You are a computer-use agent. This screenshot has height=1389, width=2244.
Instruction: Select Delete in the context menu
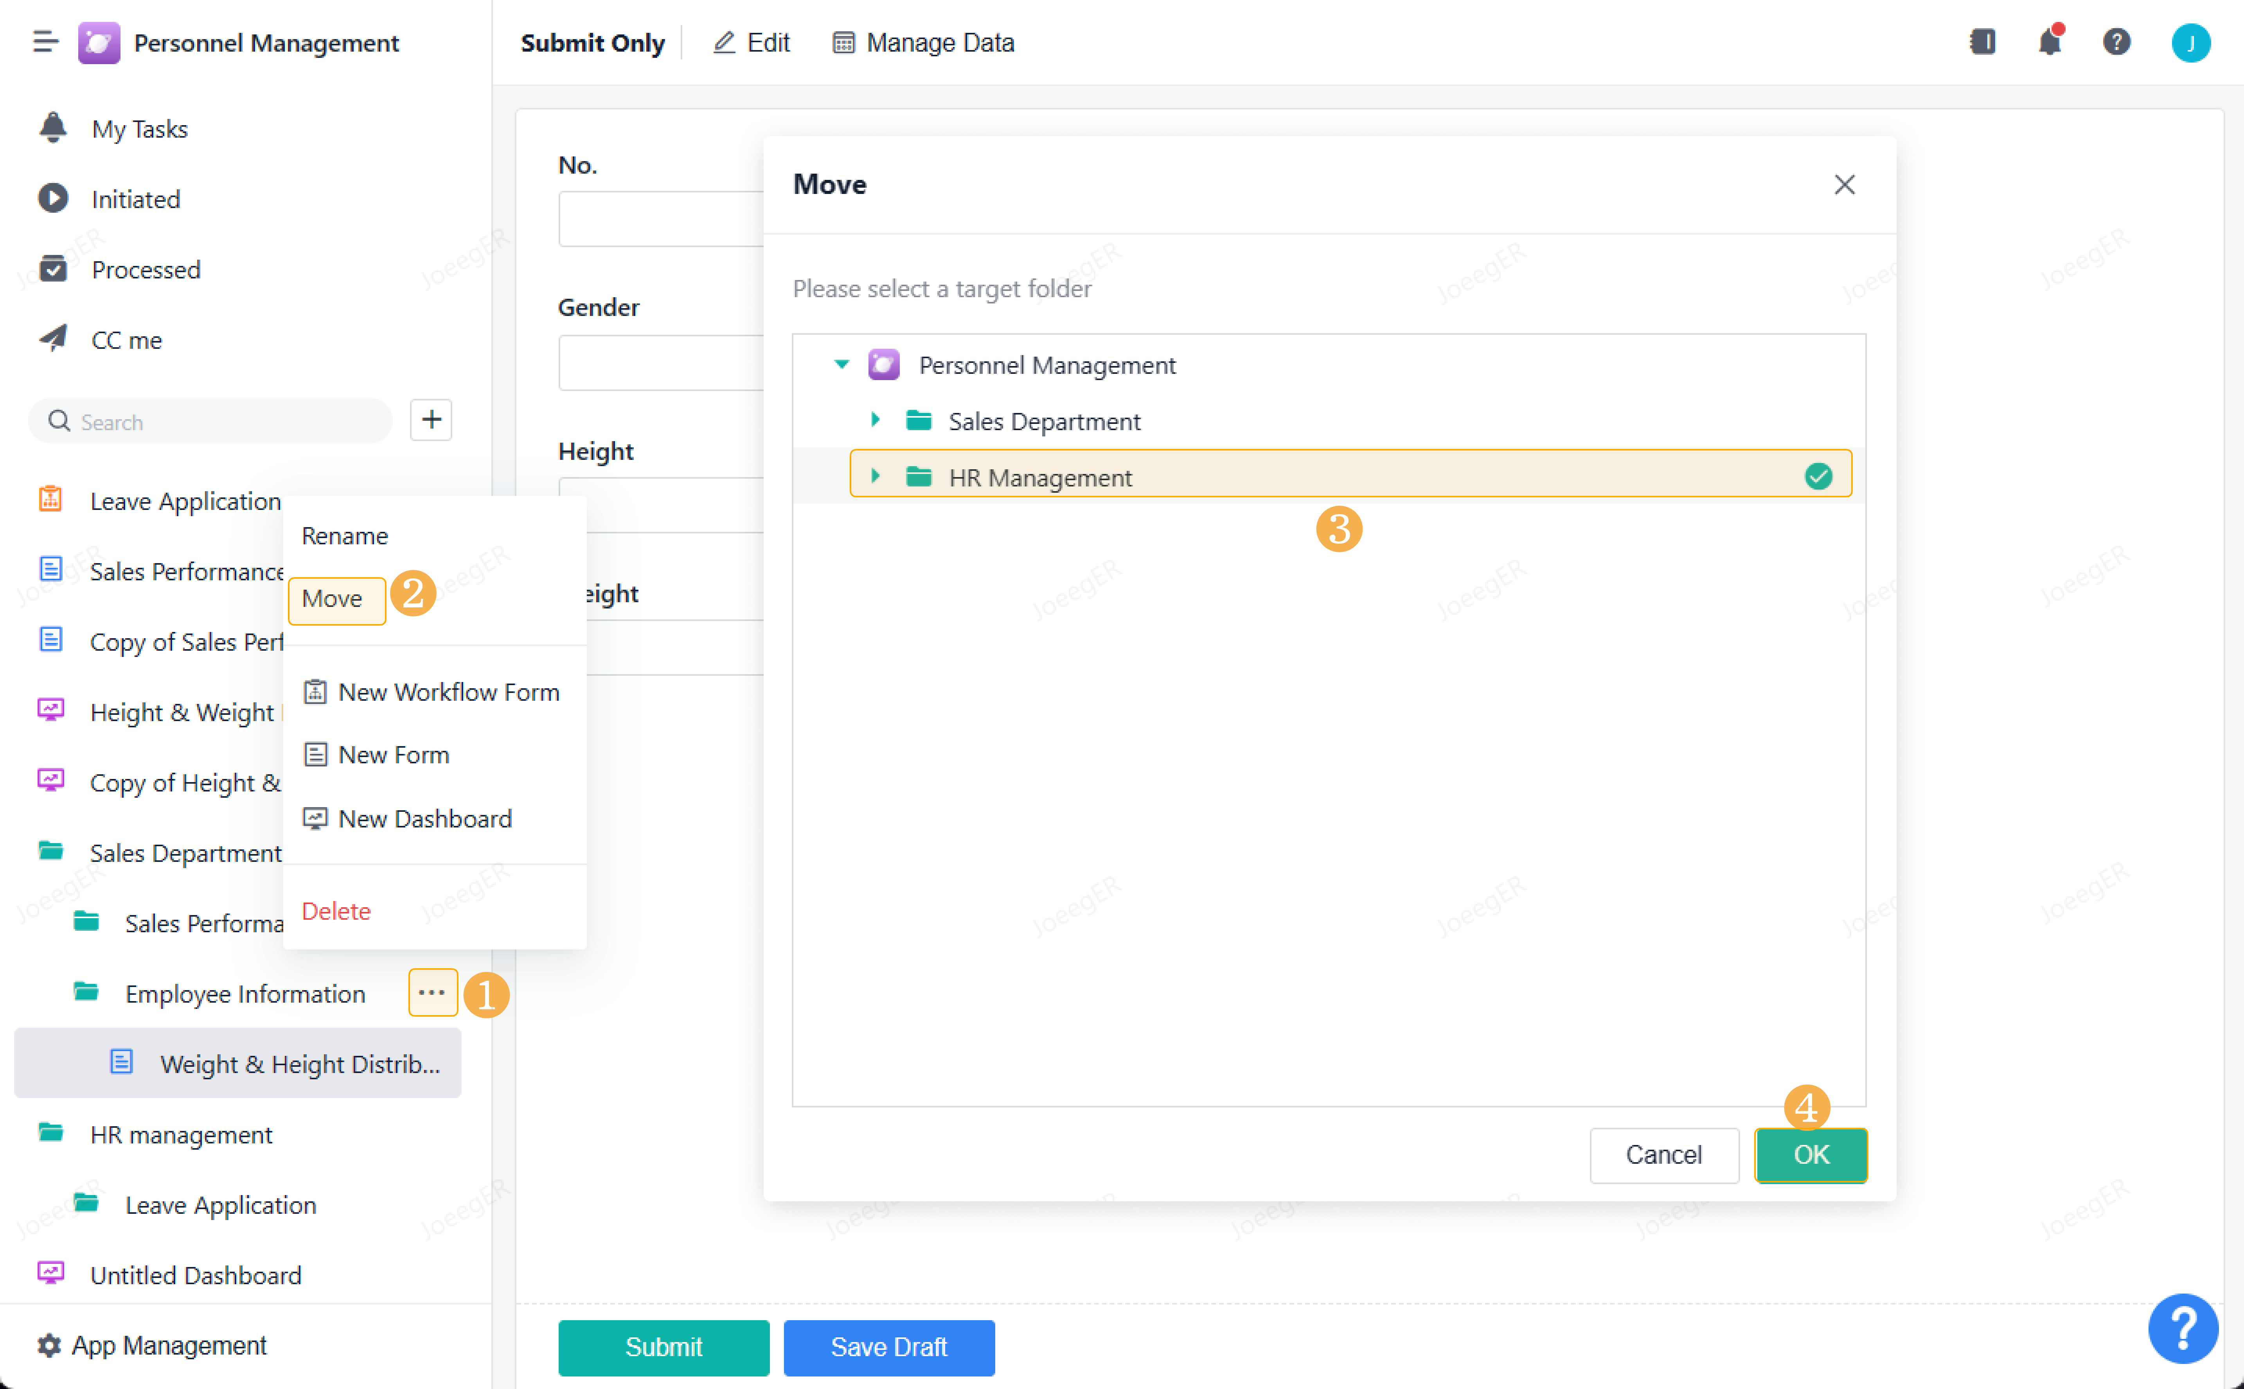pyautogui.click(x=336, y=910)
